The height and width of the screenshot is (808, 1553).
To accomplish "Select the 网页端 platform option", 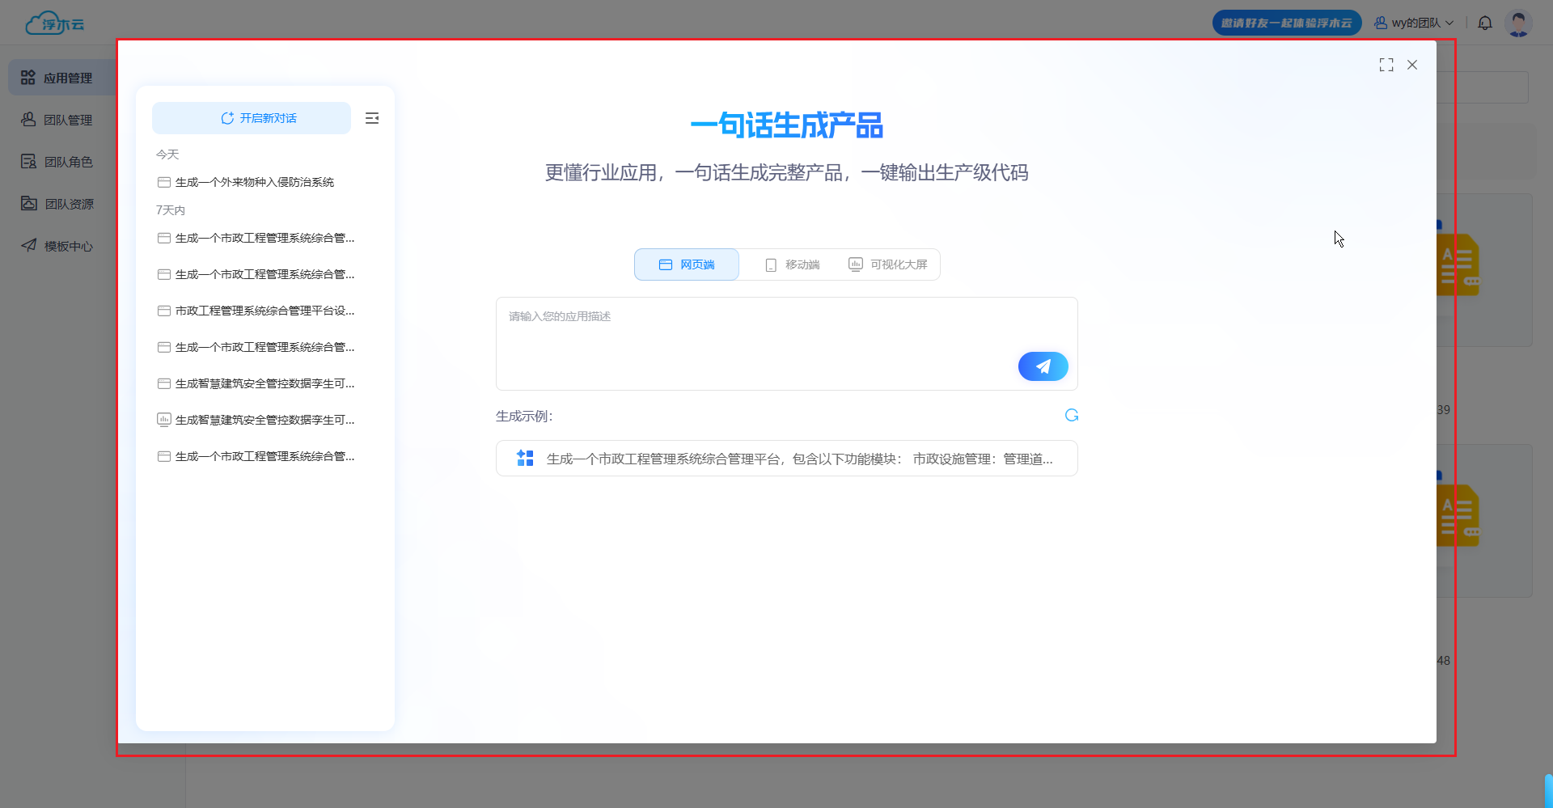I will click(x=687, y=264).
